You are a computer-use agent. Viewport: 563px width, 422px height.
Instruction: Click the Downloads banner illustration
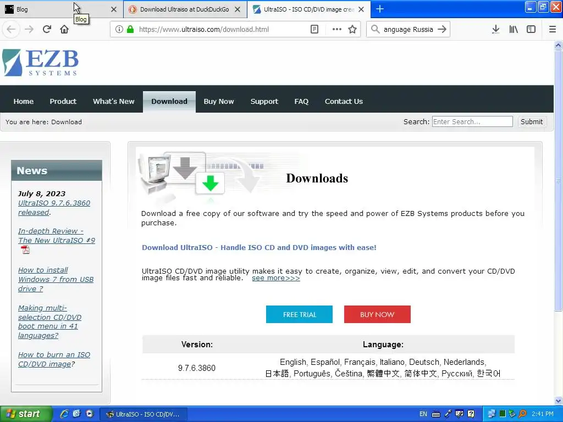(x=201, y=177)
